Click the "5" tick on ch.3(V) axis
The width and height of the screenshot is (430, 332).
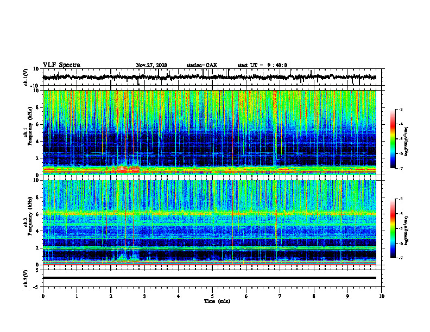(38, 270)
